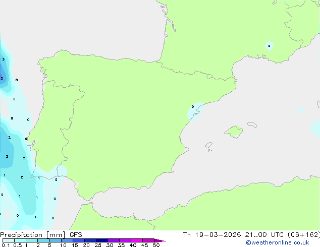Choose the 10 to 15 mm legend swatch

[67, 240]
